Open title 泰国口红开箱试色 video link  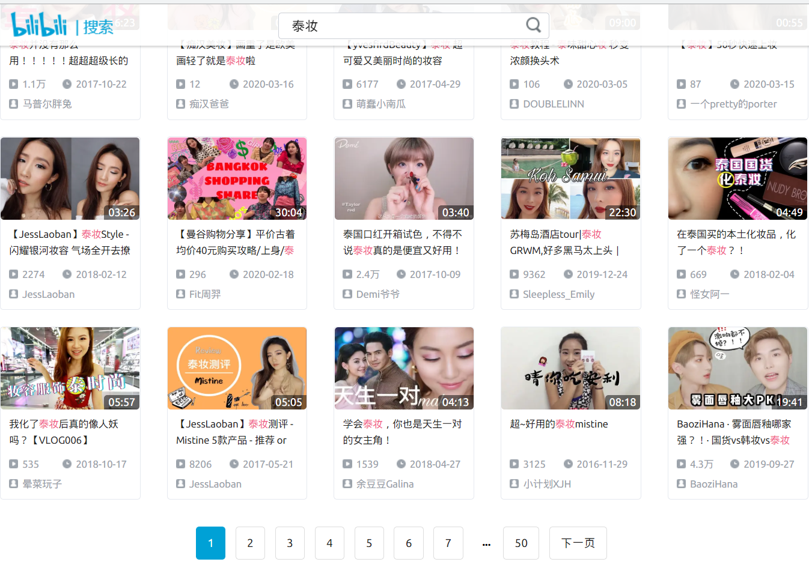coord(403,242)
